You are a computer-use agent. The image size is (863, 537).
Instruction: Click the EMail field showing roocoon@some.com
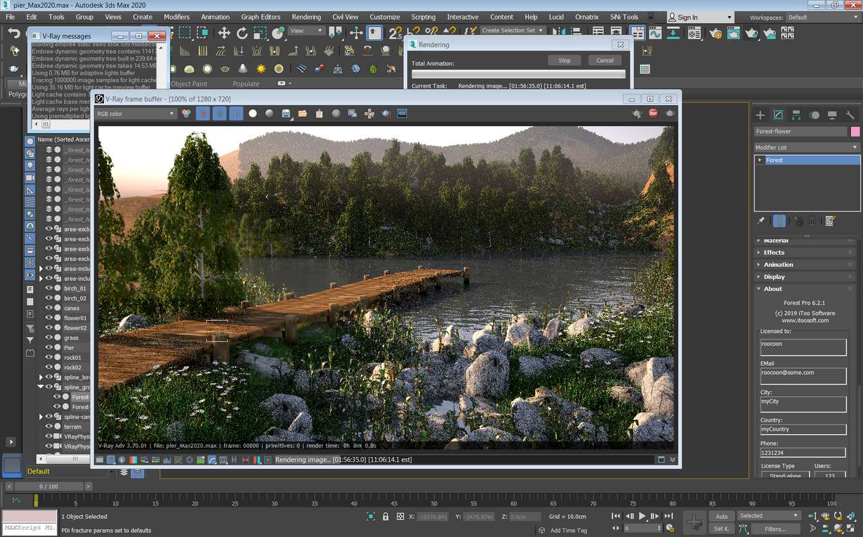803,376
